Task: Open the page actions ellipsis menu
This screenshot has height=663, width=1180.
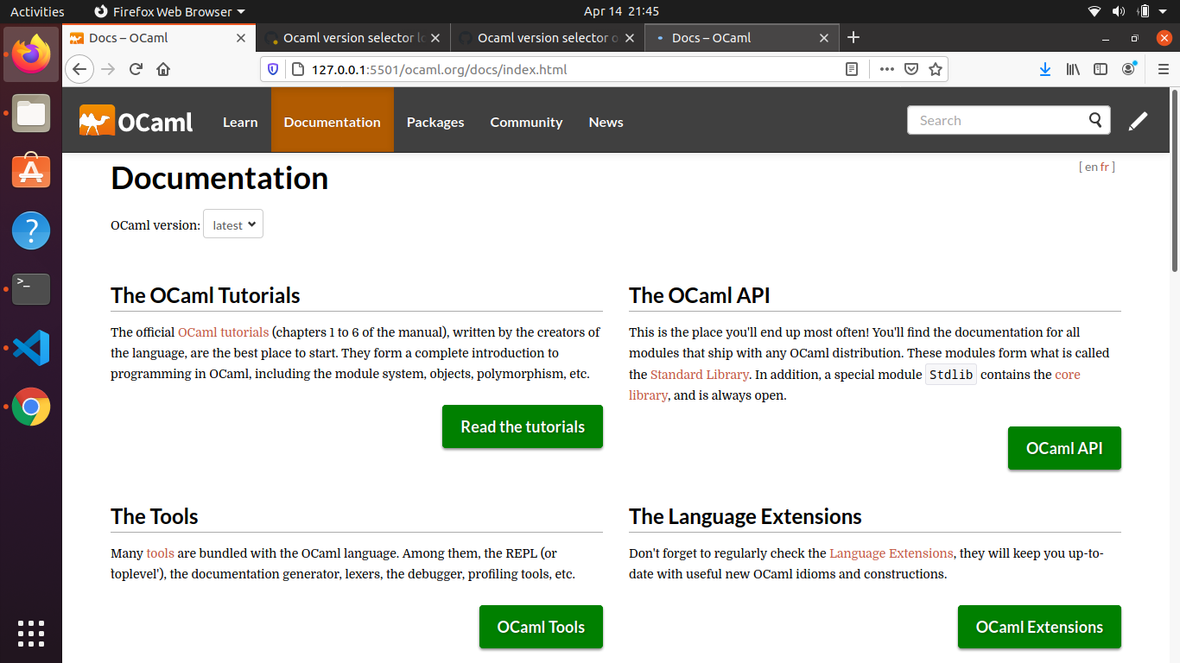Action: click(886, 69)
